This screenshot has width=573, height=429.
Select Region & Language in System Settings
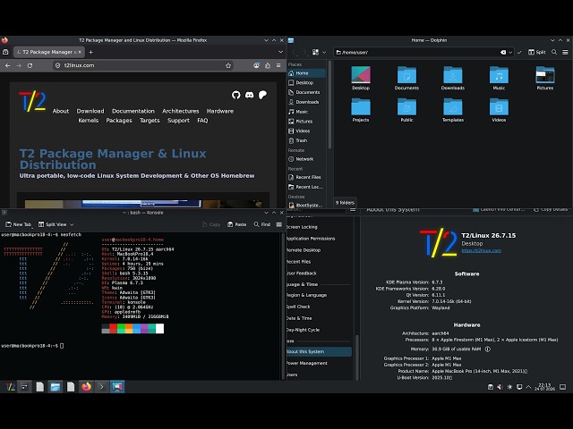tap(319, 295)
